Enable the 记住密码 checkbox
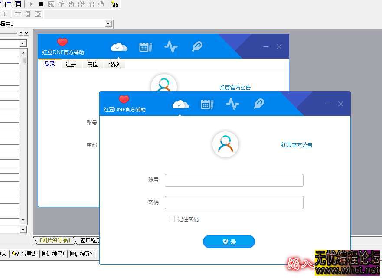The height and width of the screenshot is (278, 382). [x=172, y=219]
